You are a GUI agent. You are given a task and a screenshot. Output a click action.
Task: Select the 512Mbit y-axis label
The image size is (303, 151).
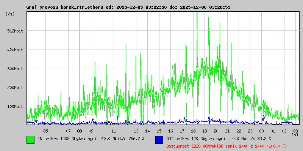click(15, 31)
